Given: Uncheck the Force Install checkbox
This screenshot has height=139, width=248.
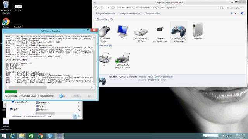Looking at the screenshot, I should (x=7, y=96).
